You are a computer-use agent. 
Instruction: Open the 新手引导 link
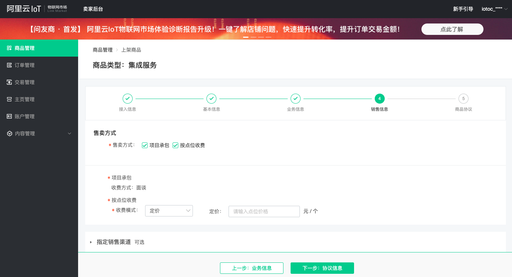(463, 9)
